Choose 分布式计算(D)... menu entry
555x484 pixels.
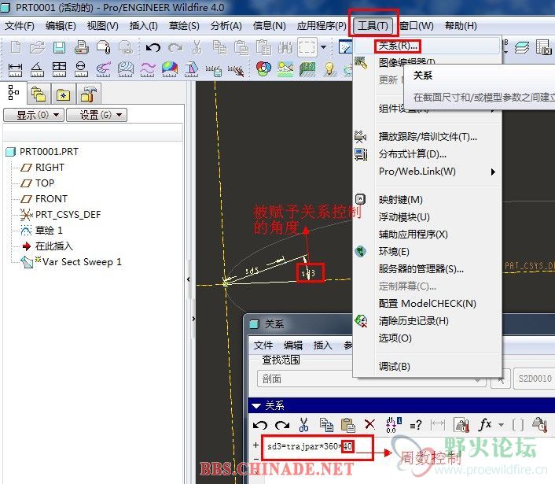pyautogui.click(x=413, y=153)
